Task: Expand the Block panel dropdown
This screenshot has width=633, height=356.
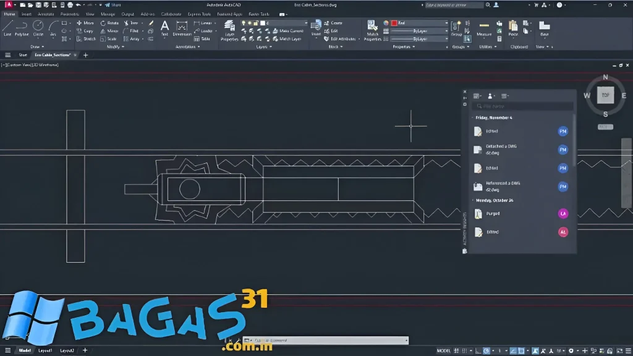Action: 336,47
